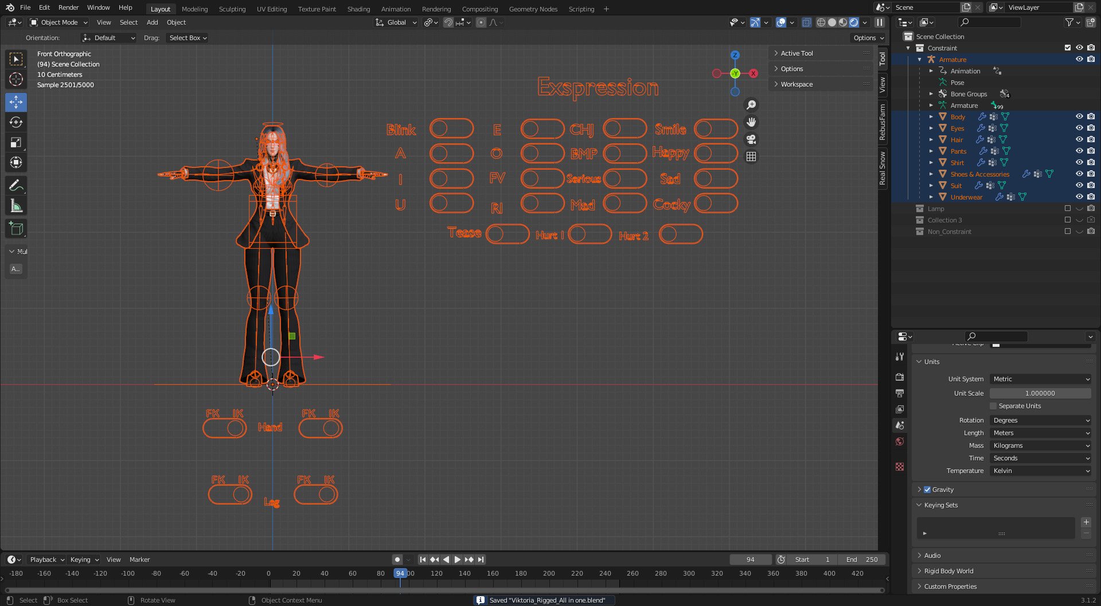Click the camera view icon in viewport
Image resolution: width=1101 pixels, height=606 pixels.
pos(751,139)
